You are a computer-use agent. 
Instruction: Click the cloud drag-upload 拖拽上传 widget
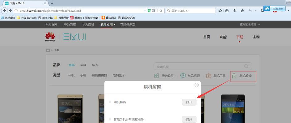[x=274, y=9]
